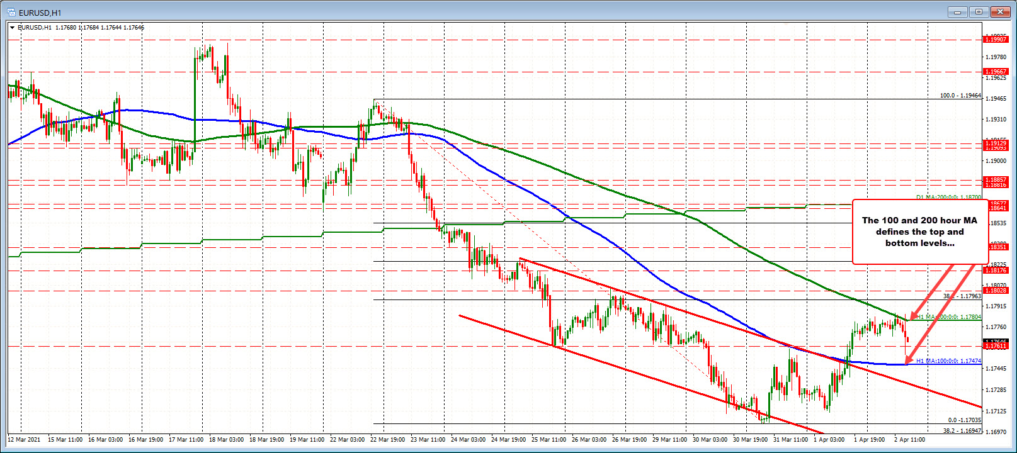
Task: Click the time axis label '2 Apr 11:00'
Action: 910,440
